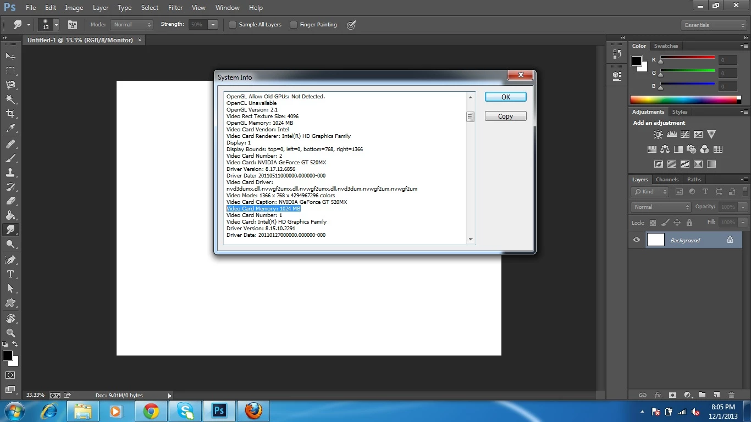
Task: Open the Strength slider dropdown arrow
Action: [213, 25]
